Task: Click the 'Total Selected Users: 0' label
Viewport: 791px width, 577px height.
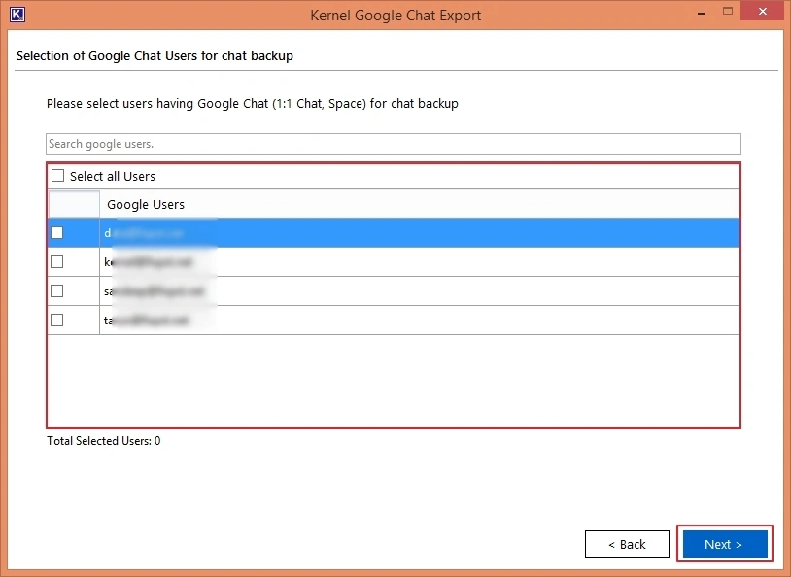Action: pyautogui.click(x=104, y=441)
